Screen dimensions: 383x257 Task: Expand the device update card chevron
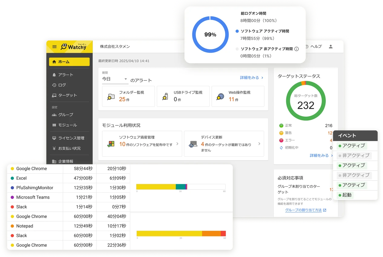(x=259, y=144)
